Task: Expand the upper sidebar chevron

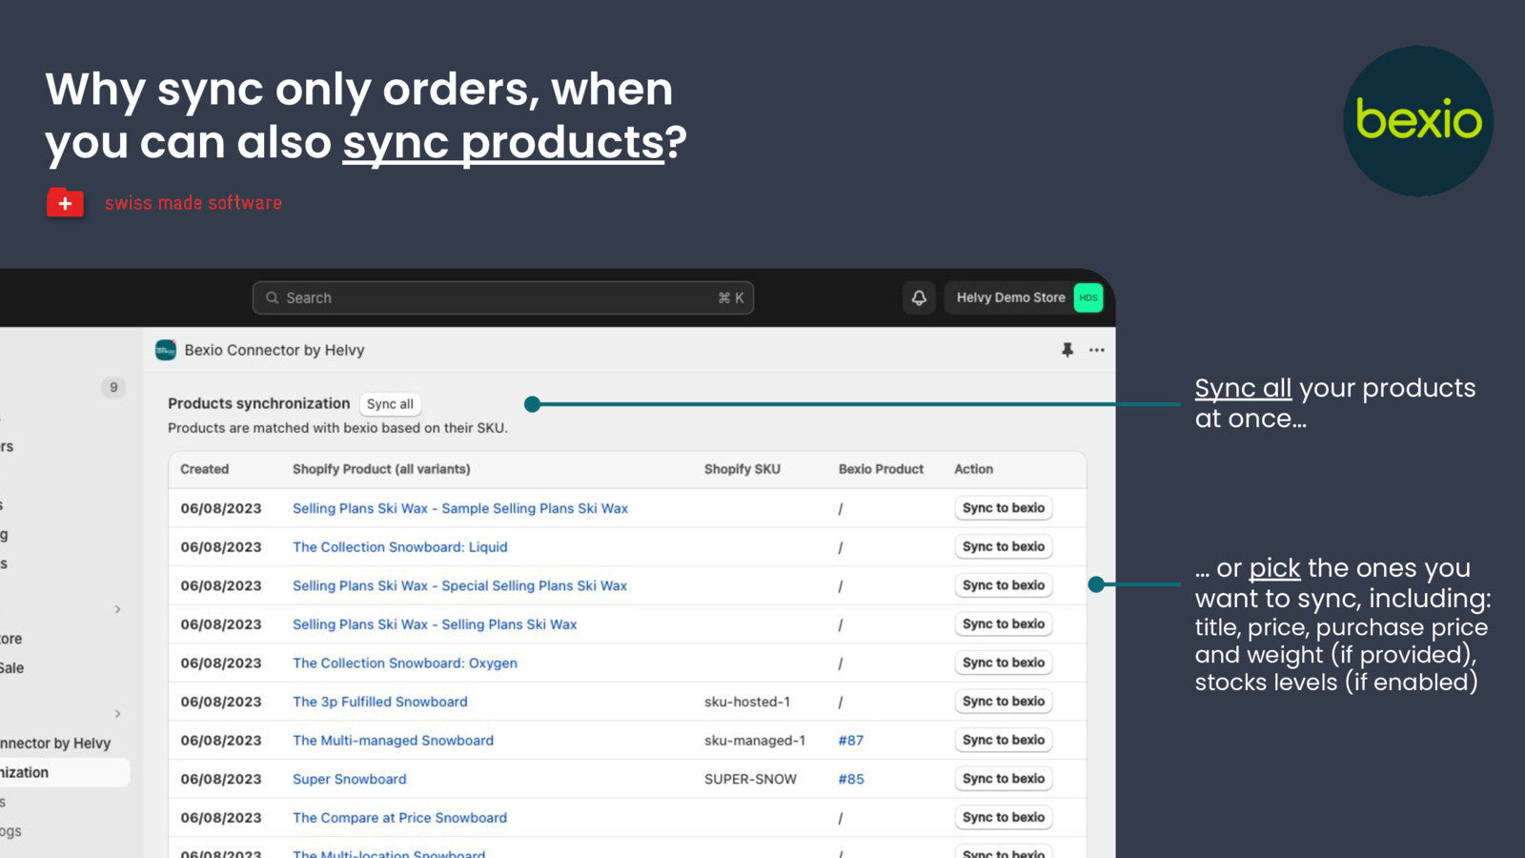Action: point(117,609)
